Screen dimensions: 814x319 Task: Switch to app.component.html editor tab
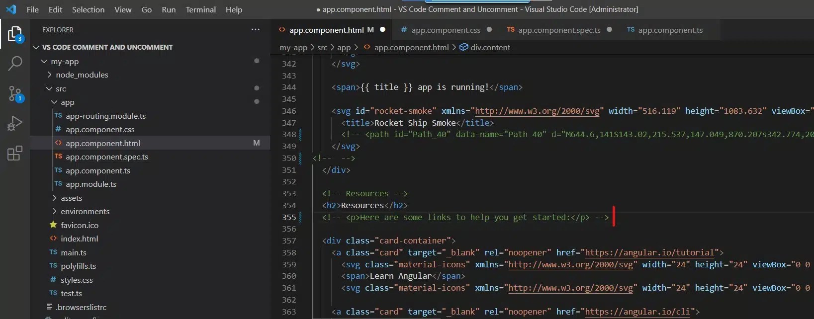tap(331, 30)
